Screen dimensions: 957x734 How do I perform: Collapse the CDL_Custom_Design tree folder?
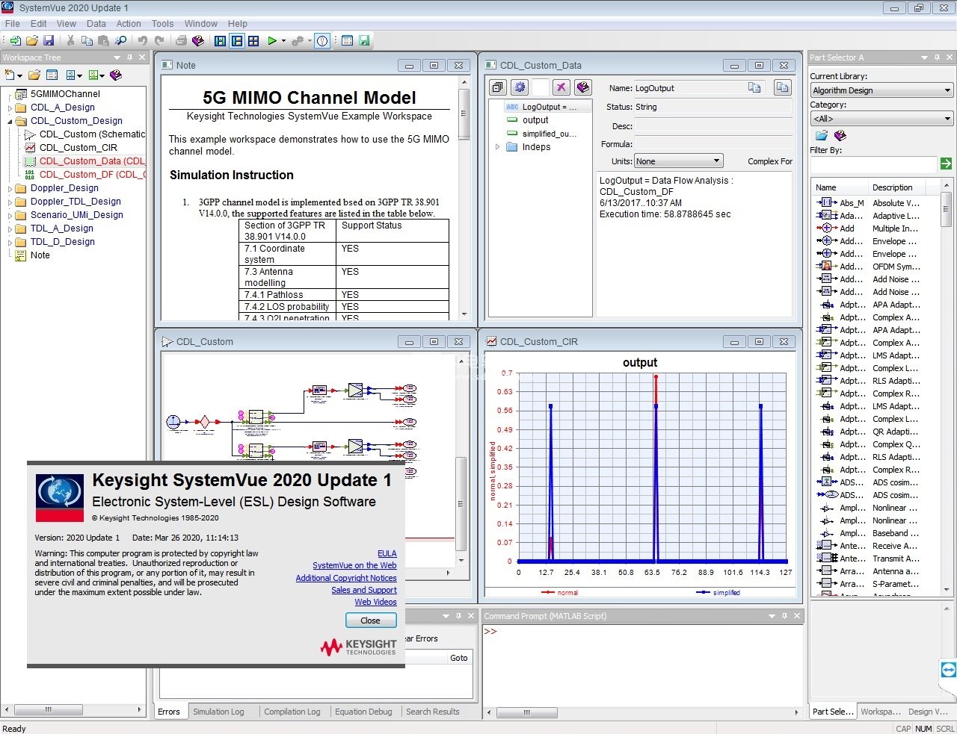[x=10, y=121]
